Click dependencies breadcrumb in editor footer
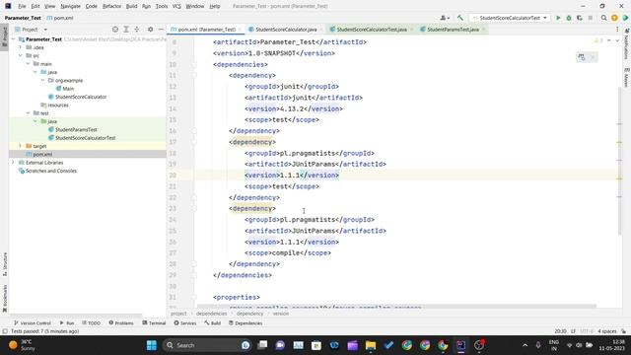 pyautogui.click(x=212, y=314)
